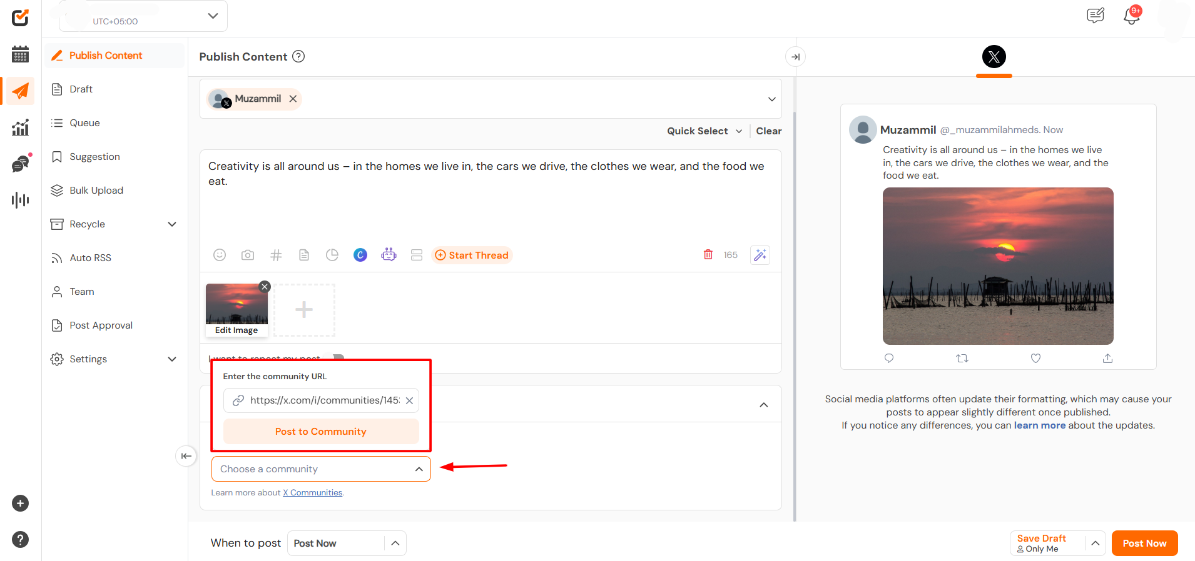Image resolution: width=1195 pixels, height=561 pixels.
Task: Open the timezone UTC+05:00 dropdown
Action: [x=143, y=16]
